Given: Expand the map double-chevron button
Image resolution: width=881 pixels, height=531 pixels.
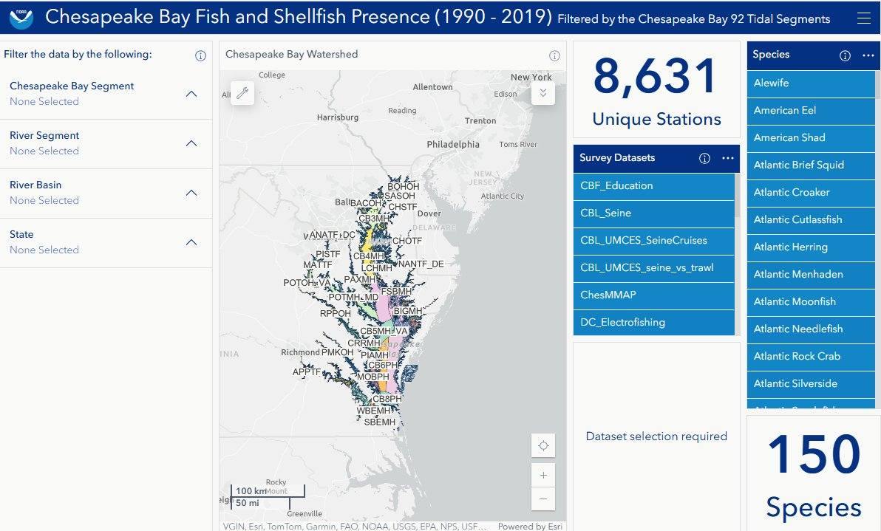Looking at the screenshot, I should click(542, 93).
